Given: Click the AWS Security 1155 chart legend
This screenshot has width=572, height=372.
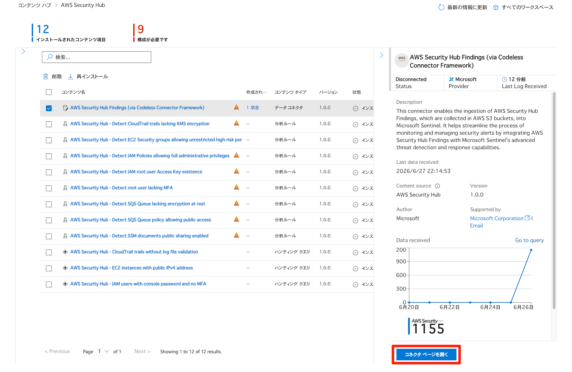Looking at the screenshot, I should (x=426, y=326).
